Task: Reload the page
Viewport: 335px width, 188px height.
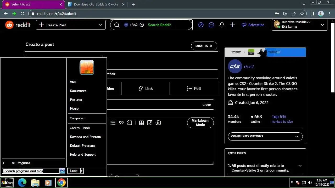Action: [23, 14]
